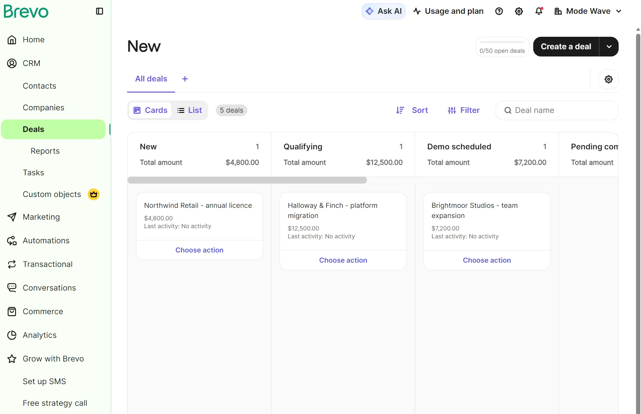
Task: Open Tasks in the sidebar
Action: [33, 173]
